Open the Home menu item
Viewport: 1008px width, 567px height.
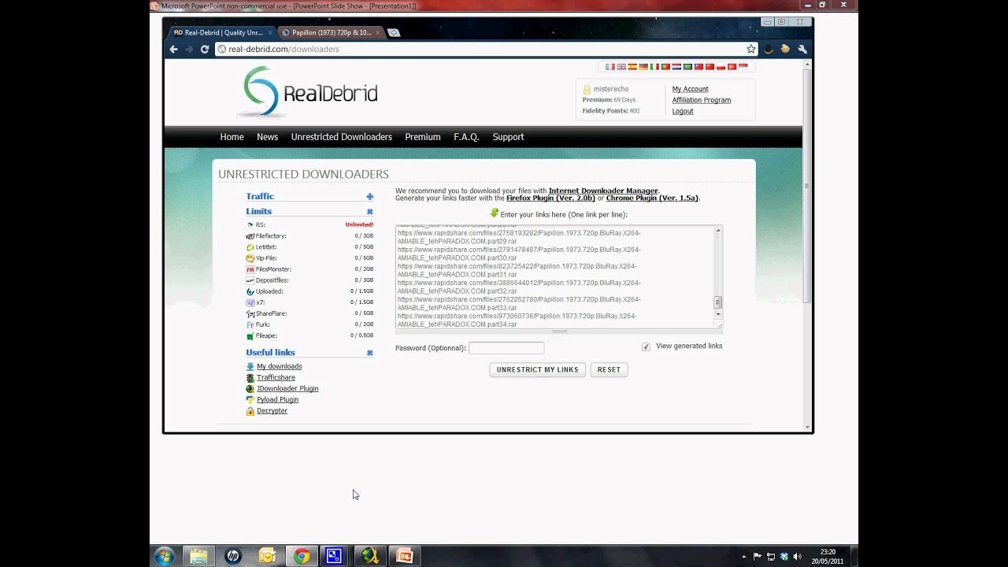coord(232,137)
